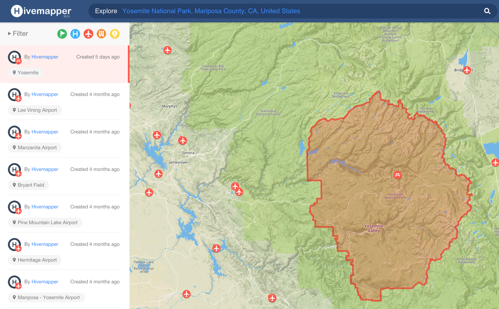
Task: Click lower marker of the overlapping airport pair
Action: [x=239, y=192]
